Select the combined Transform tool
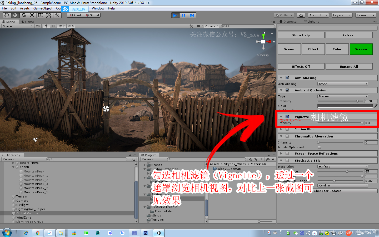The height and width of the screenshot is (237, 379). click(49, 15)
